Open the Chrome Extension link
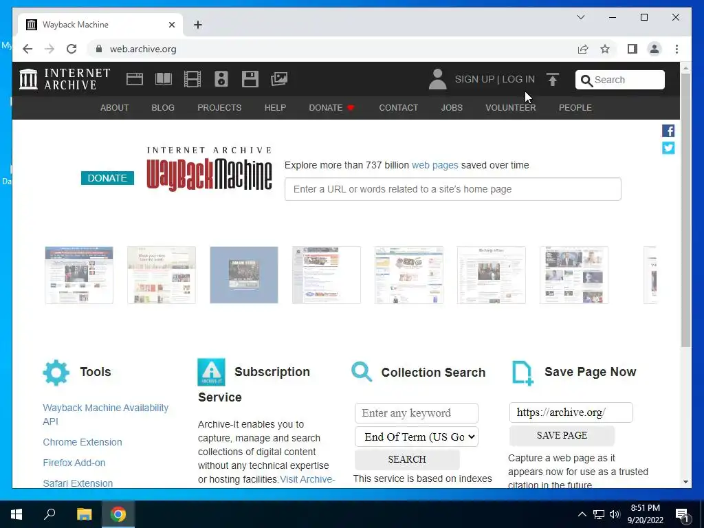 pos(82,442)
